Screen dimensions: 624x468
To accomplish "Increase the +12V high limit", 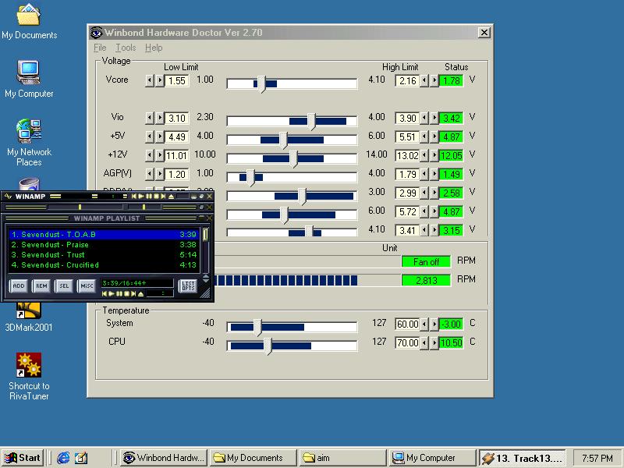I will (434, 155).
